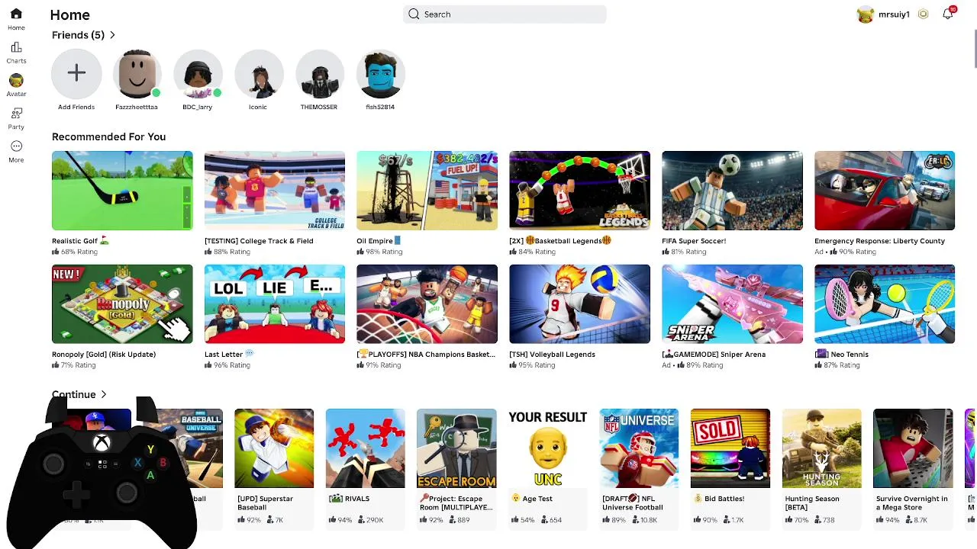Open Superstar Baseball in Continue row
This screenshot has height=549, width=977.
pos(274,448)
